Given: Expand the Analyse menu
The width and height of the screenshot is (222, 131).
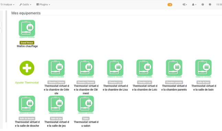Looking at the screenshot, I should tap(8, 4).
